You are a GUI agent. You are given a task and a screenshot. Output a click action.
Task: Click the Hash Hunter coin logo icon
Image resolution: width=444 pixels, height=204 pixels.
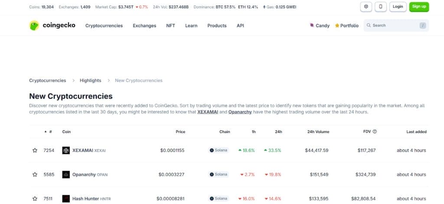(66, 198)
